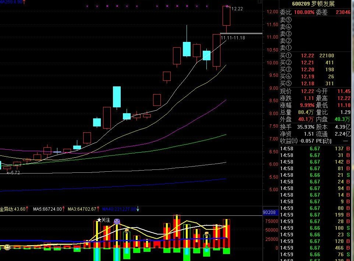Viewport: 354px width, 261px height.
Task: Click the blue MA40 indicator label
Action: [119, 209]
